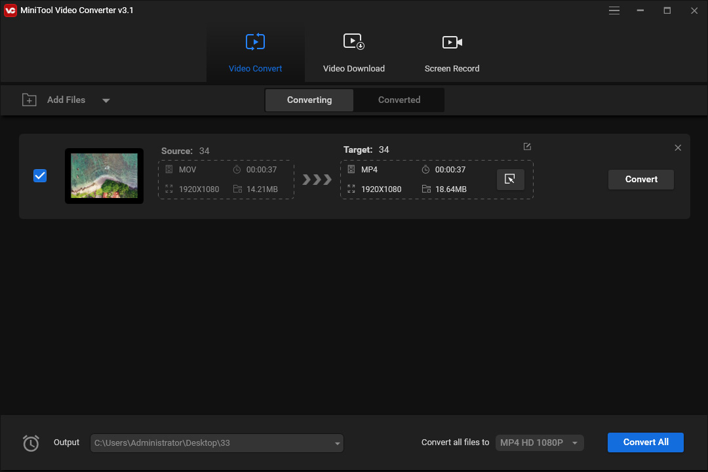Click the source size 14.21MB value
Screen dimensions: 708x472
(262, 189)
